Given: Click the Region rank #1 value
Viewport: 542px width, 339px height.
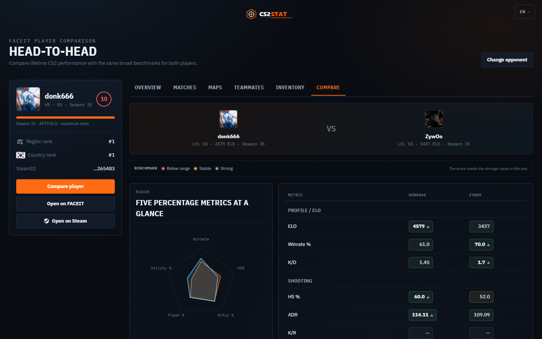Looking at the screenshot, I should 112,142.
